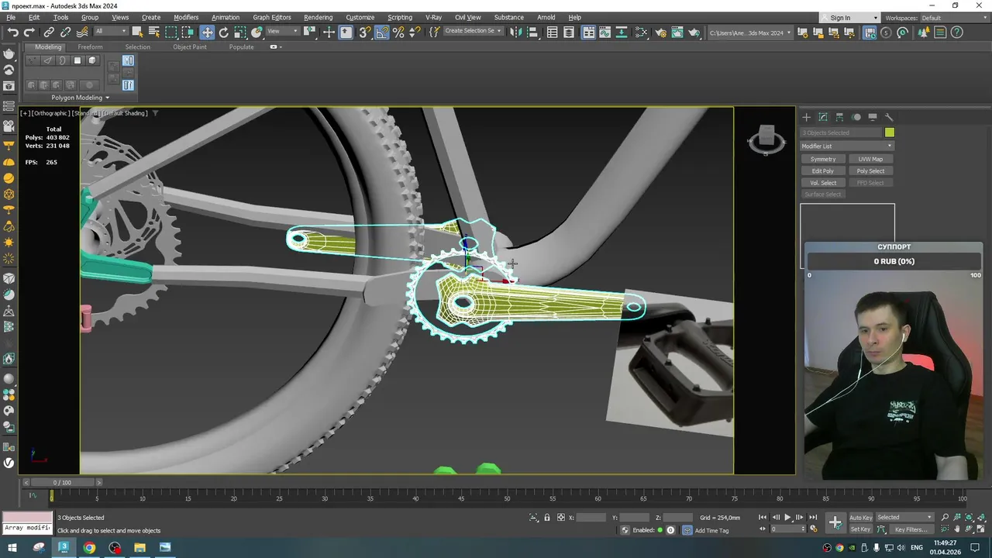This screenshot has height=558, width=992.
Task: Toggle Auto Key animation mode
Action: (x=860, y=518)
